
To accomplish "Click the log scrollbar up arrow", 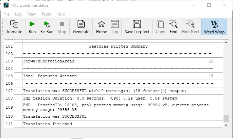I will tap(226, 42).
